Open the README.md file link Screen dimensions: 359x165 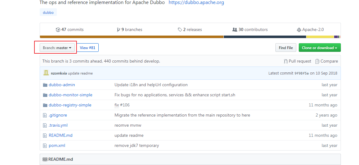pyautogui.click(x=61, y=135)
